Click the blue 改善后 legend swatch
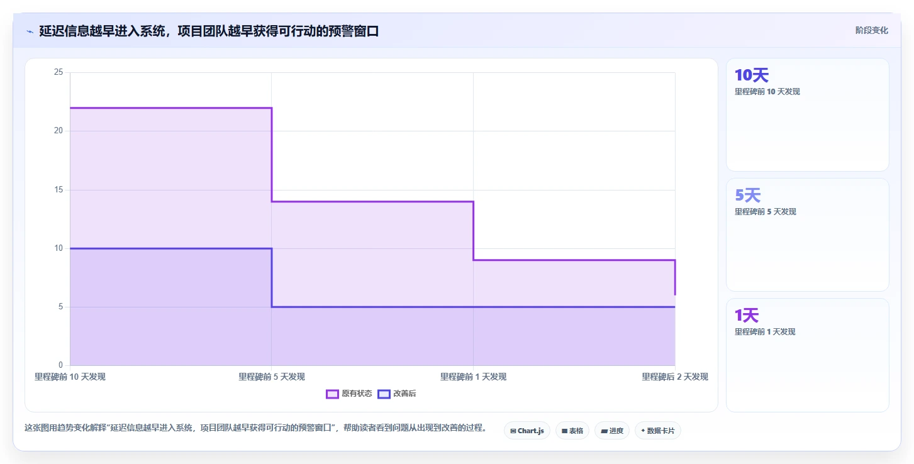 384,394
